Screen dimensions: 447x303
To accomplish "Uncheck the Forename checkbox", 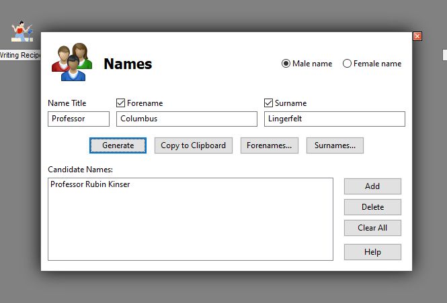I will click(x=121, y=103).
